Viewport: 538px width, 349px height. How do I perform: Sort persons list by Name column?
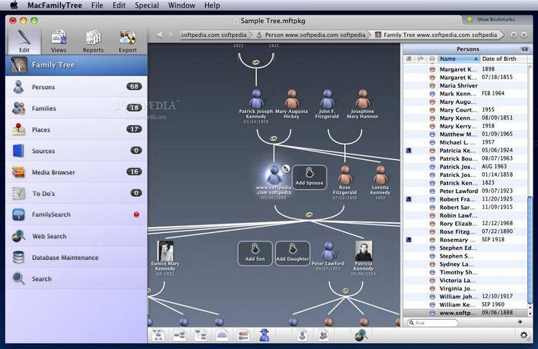pyautogui.click(x=456, y=58)
